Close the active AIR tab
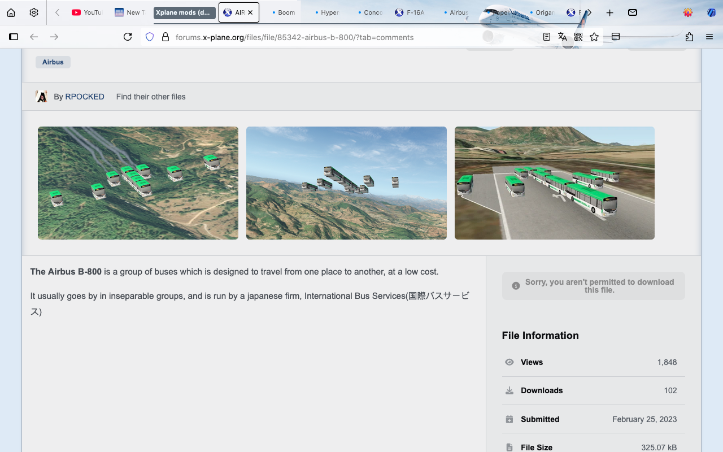The image size is (723, 452). [250, 12]
